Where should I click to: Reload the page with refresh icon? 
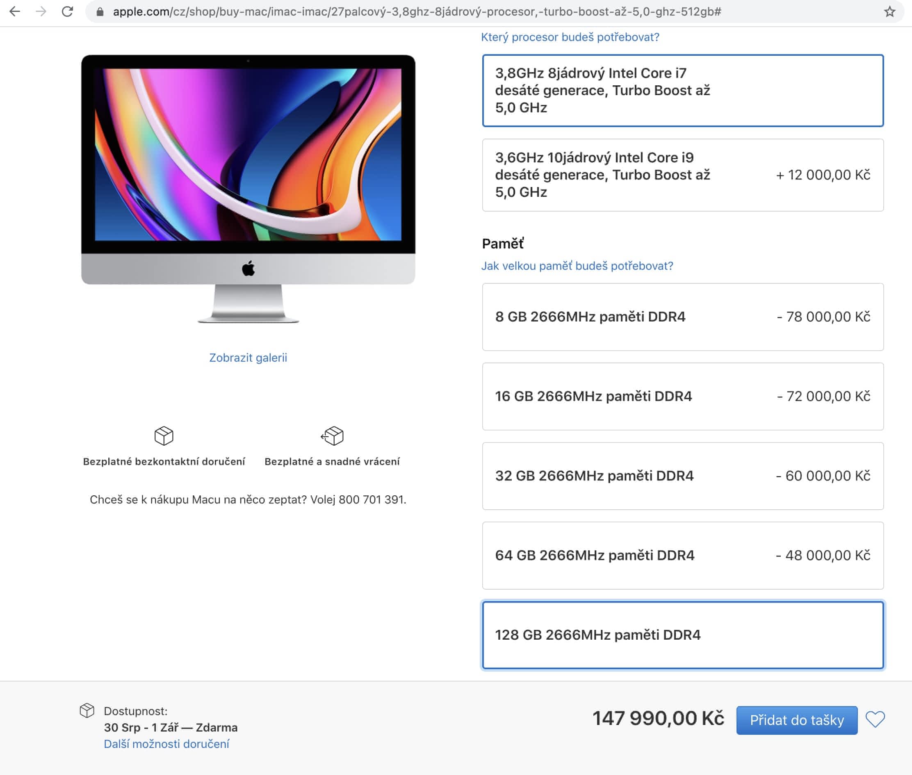(67, 11)
